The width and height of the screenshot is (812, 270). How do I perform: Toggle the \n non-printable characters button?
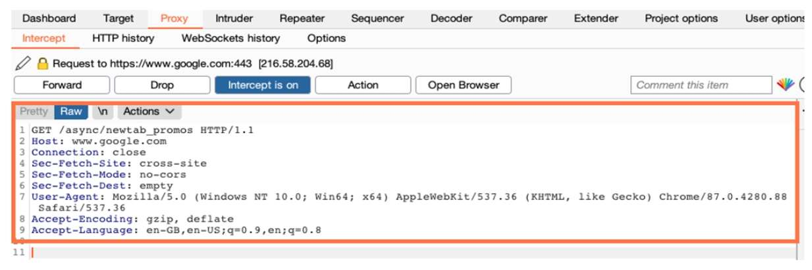[x=103, y=112]
